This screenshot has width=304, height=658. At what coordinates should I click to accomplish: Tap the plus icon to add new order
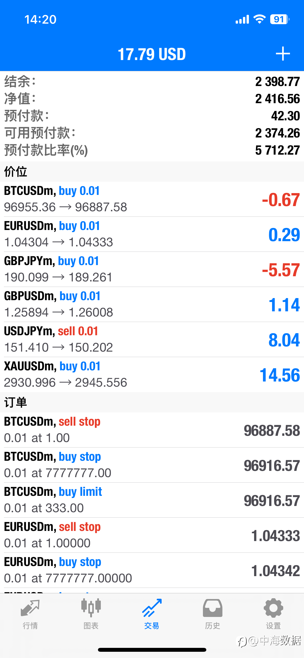(x=283, y=54)
